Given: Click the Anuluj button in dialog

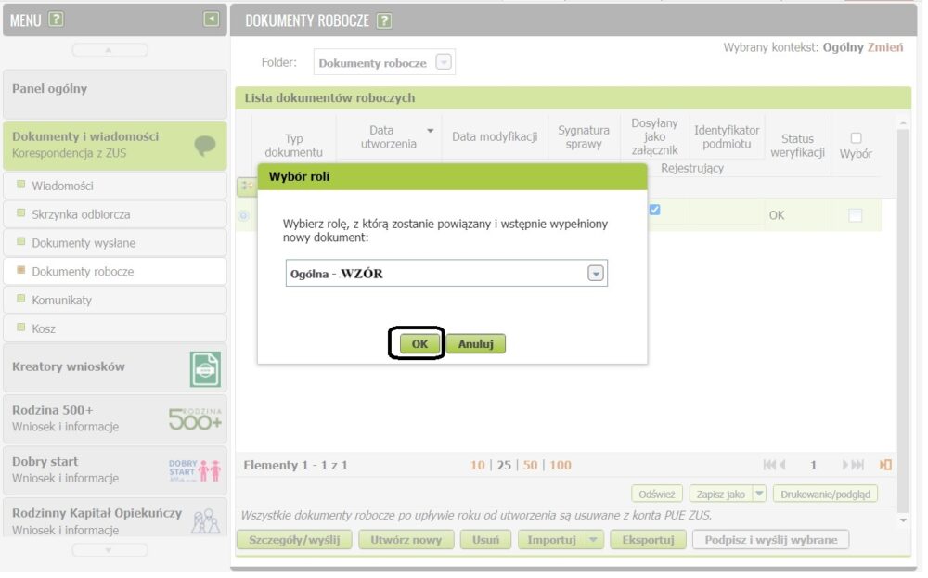Looking at the screenshot, I should click(x=475, y=343).
